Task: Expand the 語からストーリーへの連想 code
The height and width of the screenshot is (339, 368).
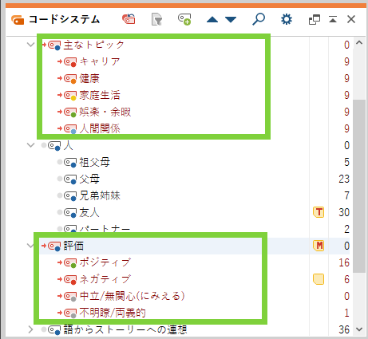Action: click(x=31, y=329)
